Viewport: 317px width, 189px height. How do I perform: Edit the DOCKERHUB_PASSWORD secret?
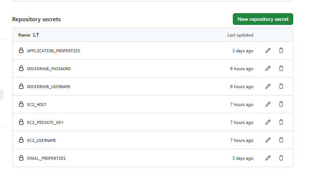(268, 68)
